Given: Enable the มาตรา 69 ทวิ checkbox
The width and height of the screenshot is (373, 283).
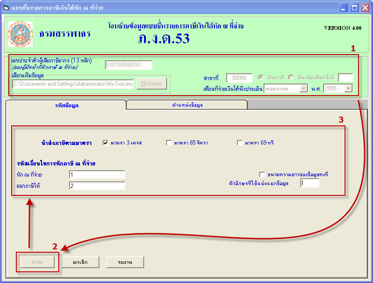Looking at the screenshot, I should (240, 143).
